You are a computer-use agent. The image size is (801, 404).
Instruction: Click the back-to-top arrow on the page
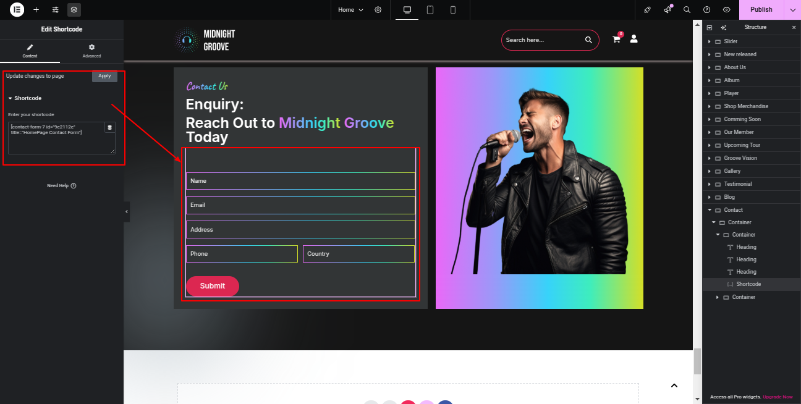tap(674, 385)
